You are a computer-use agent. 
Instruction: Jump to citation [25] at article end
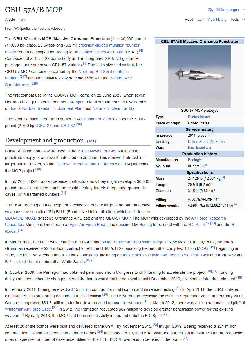tap(185, 338)
